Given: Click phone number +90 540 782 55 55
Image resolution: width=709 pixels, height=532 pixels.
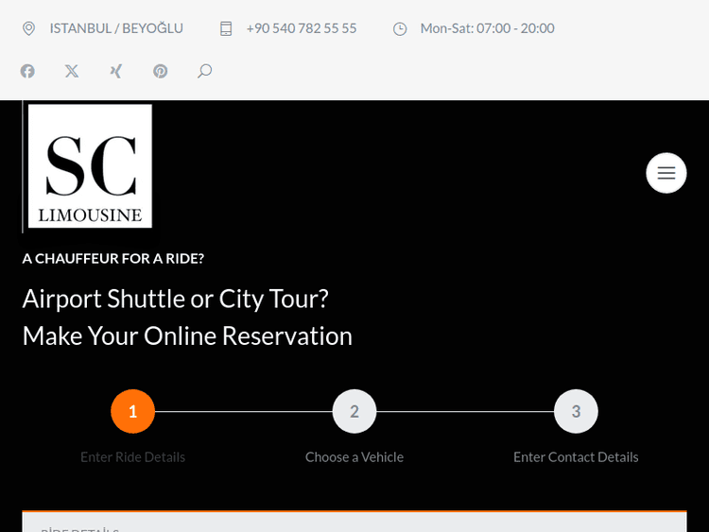Looking at the screenshot, I should click(x=302, y=28).
